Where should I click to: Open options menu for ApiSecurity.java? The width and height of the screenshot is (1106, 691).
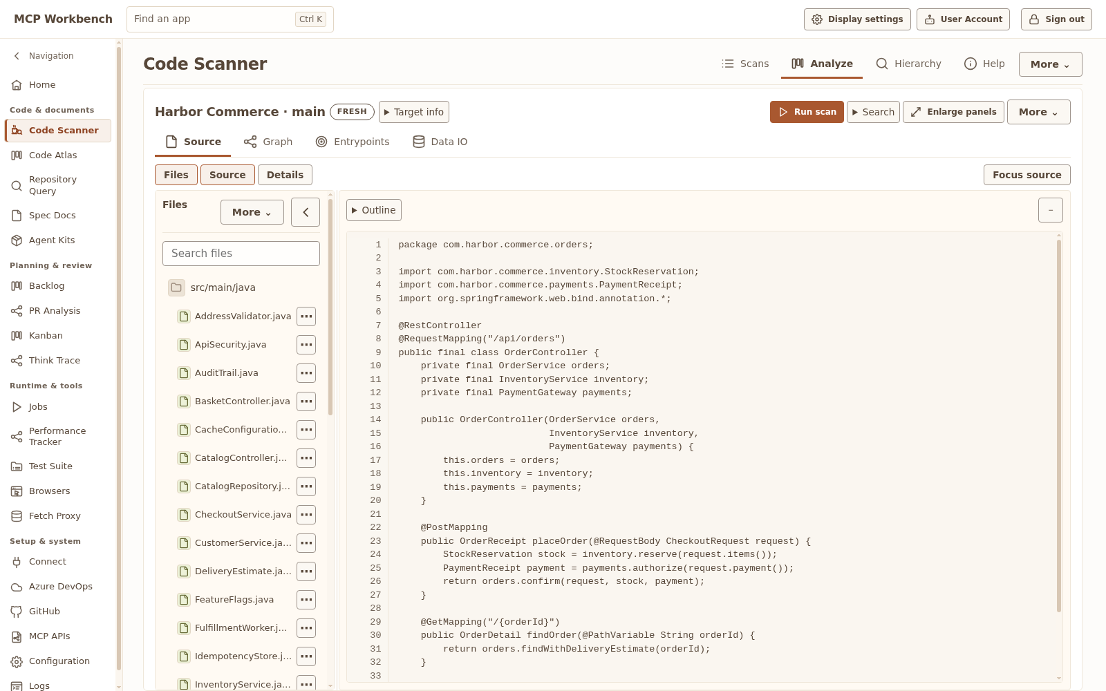(x=306, y=345)
